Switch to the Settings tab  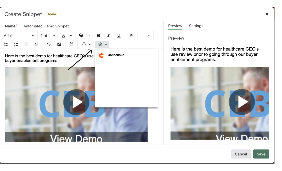pos(196,26)
